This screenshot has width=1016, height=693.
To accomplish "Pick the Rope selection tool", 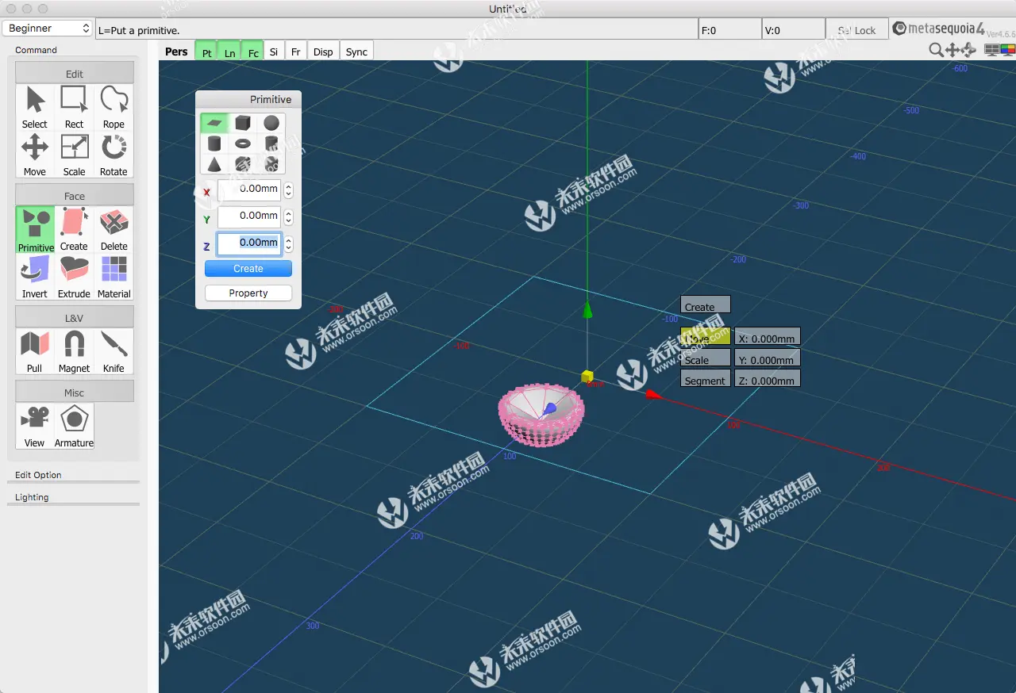I will (114, 107).
